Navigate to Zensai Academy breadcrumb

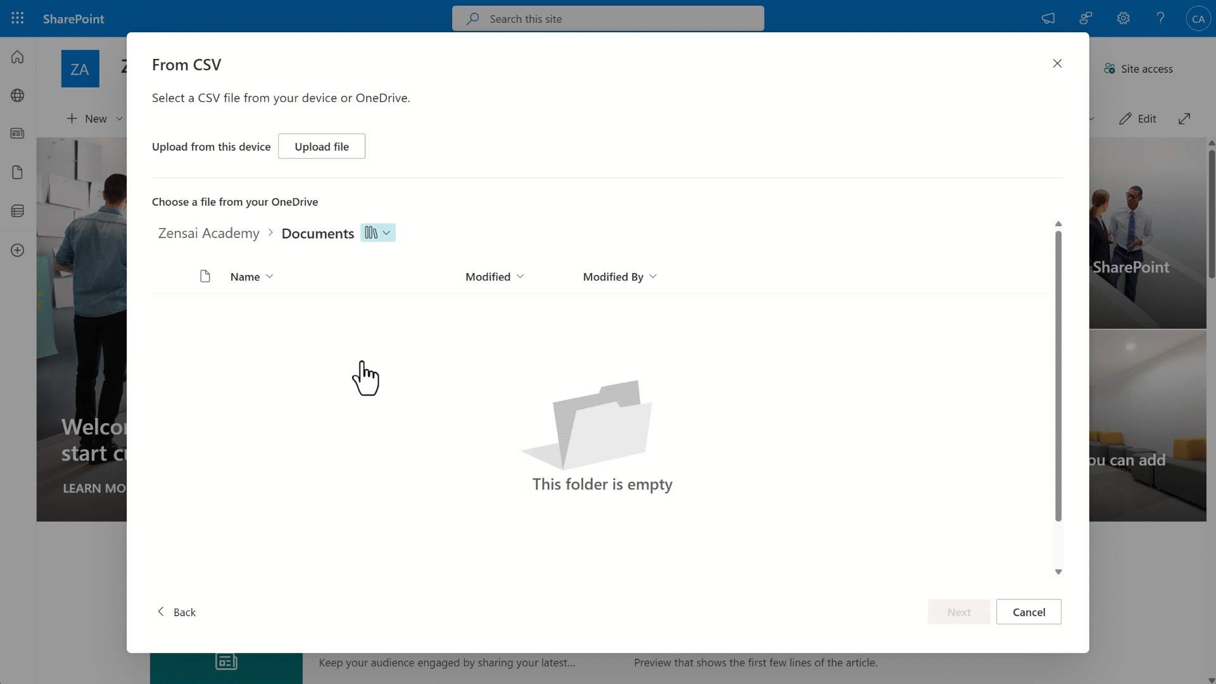209,233
